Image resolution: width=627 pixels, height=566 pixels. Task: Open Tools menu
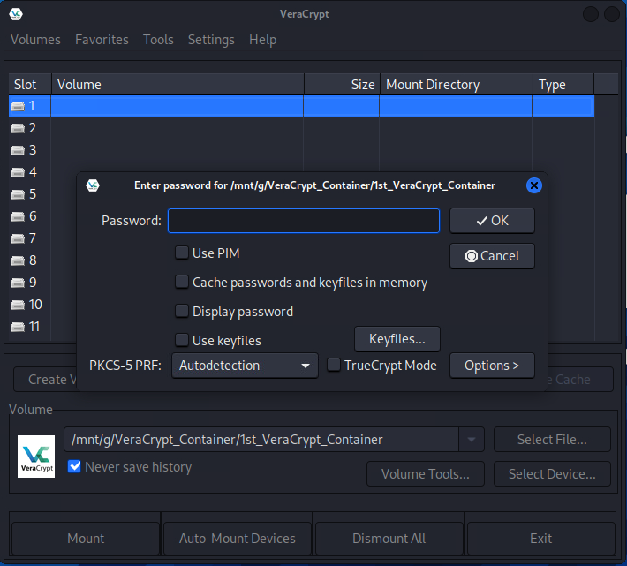(x=158, y=40)
